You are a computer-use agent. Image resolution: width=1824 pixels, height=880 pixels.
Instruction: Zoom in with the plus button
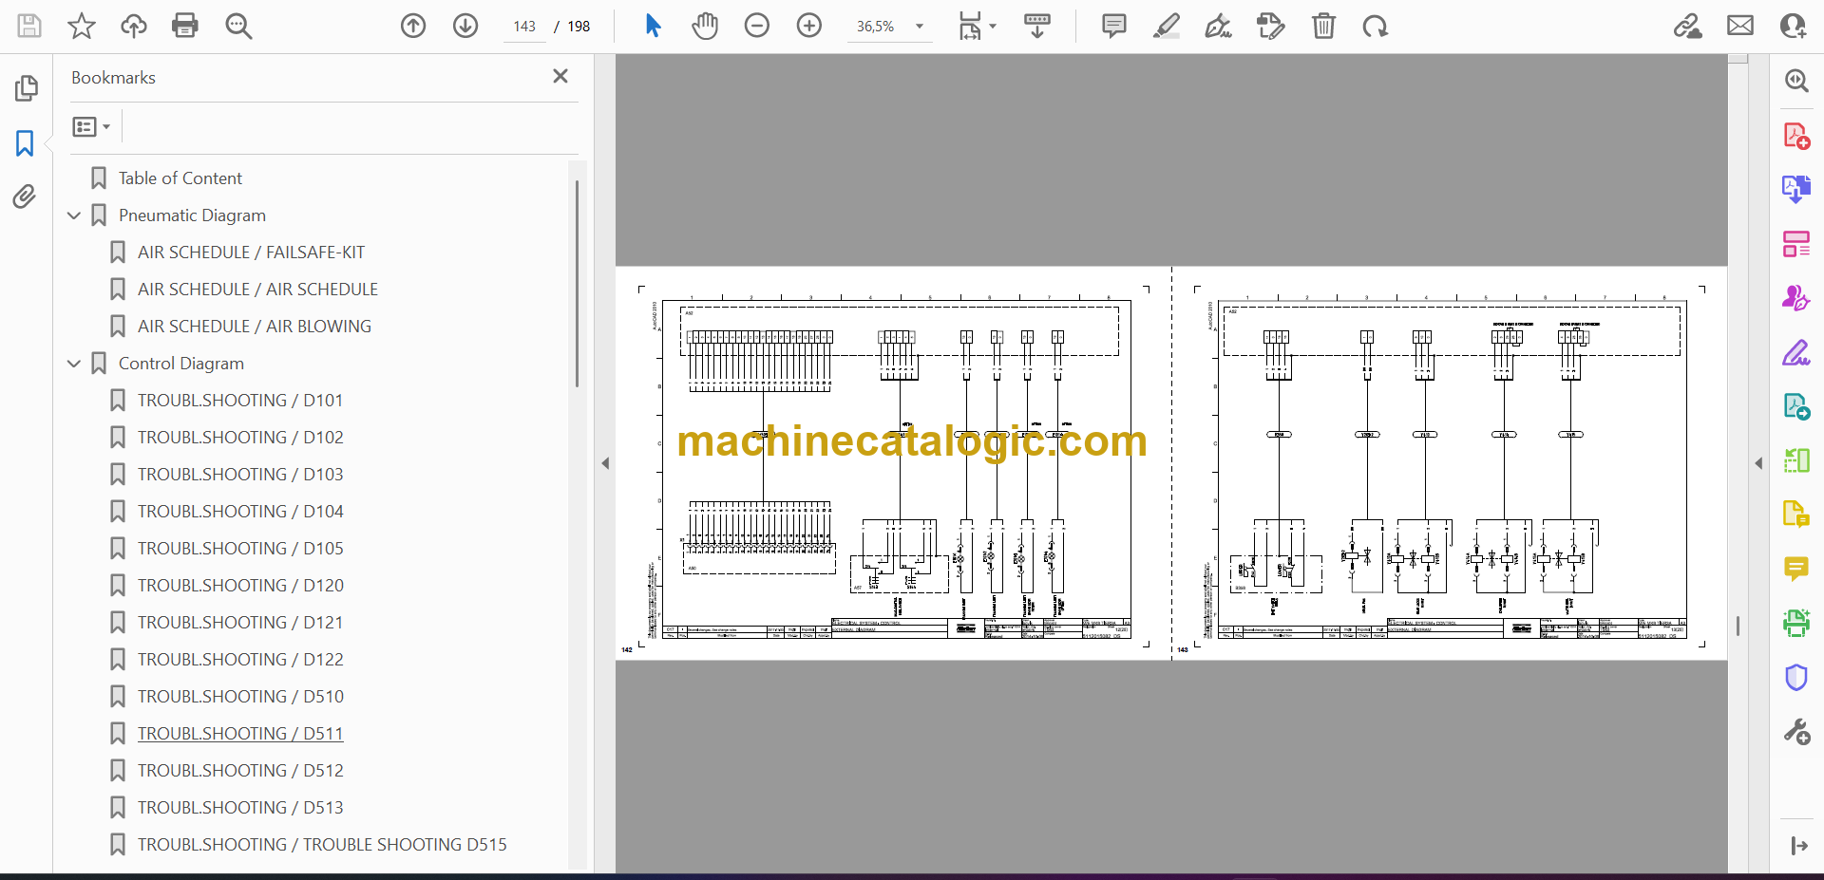809,26
